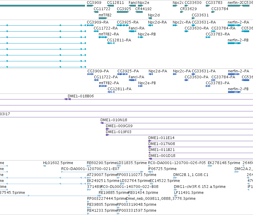
Task: Click the RC0-DA0001-120700-021-E07 EST
Action: [102, 172]
